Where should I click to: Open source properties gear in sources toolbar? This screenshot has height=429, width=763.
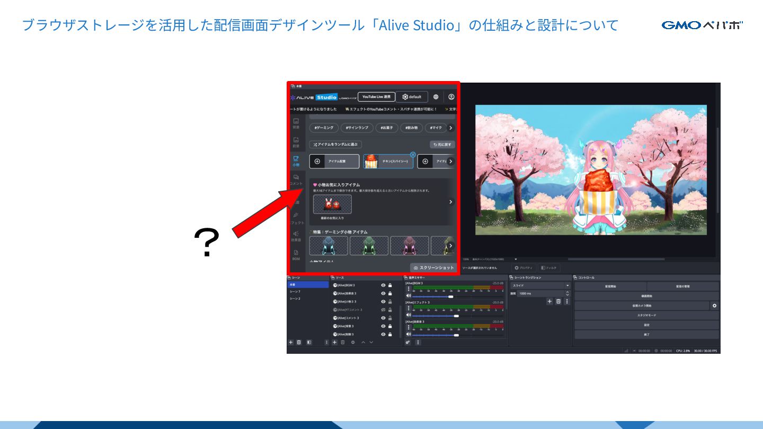tap(352, 343)
